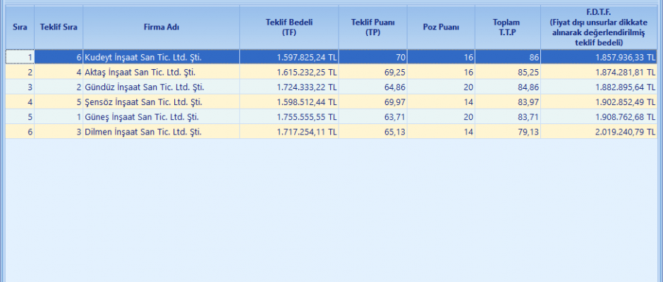The image size is (663, 282).
Task: Click the Firma Adı column header
Action: [x=160, y=27]
